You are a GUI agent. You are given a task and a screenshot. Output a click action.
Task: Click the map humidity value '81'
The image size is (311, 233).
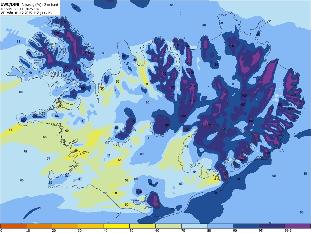[x=195, y=172]
